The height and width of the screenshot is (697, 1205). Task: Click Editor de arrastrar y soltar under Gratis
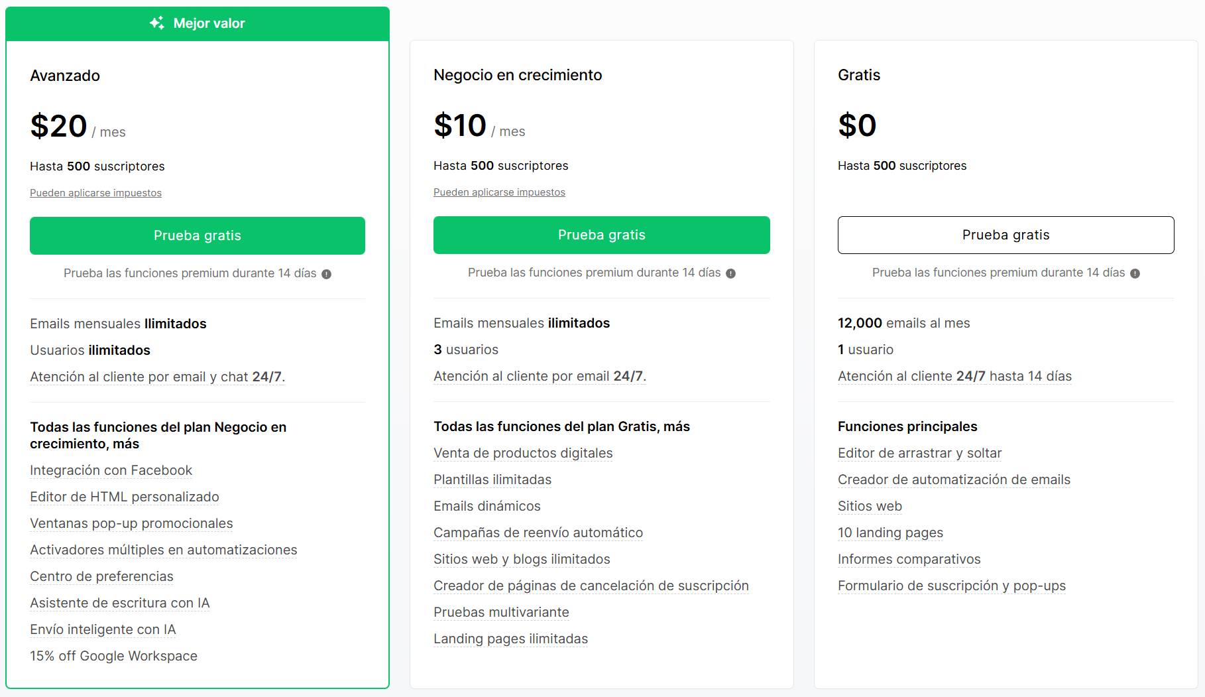point(919,453)
